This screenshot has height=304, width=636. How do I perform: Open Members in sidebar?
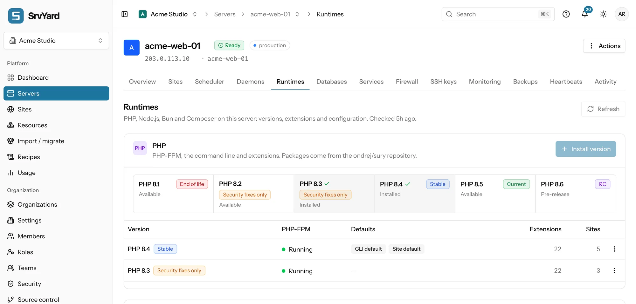(x=56, y=236)
